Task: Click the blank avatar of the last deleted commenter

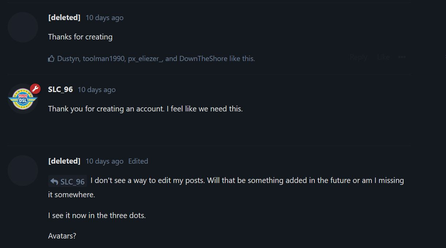Action: pyautogui.click(x=23, y=171)
